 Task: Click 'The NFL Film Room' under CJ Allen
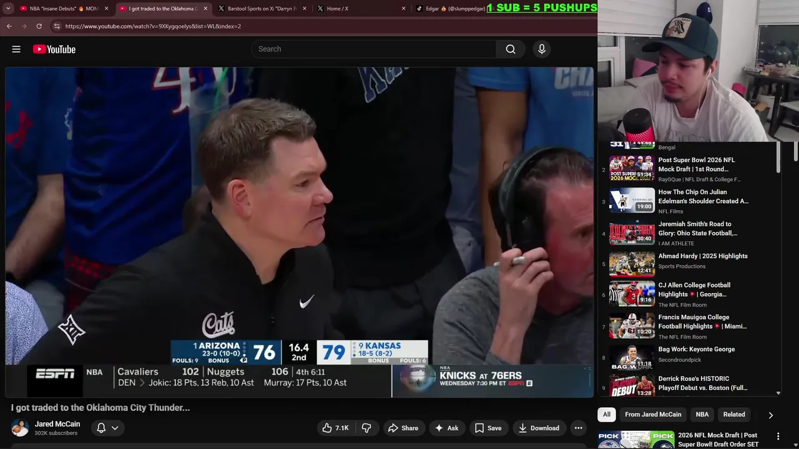682,305
